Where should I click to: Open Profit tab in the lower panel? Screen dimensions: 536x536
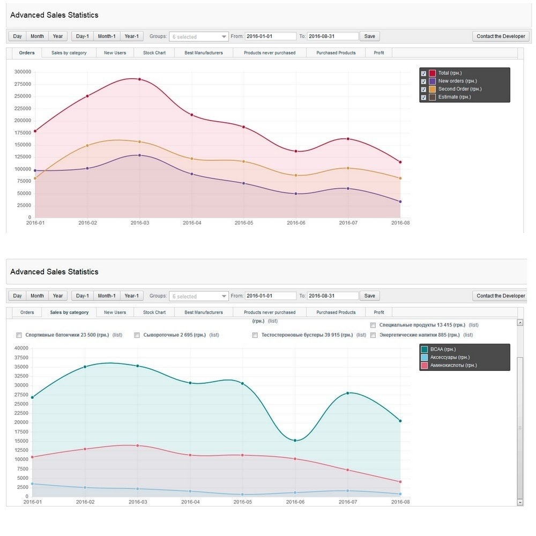379,312
